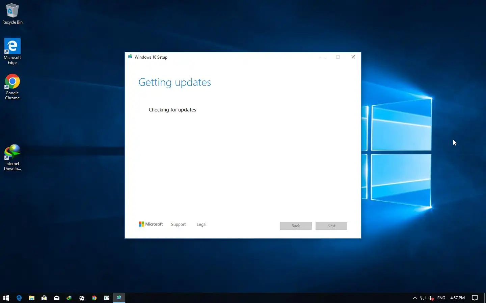This screenshot has height=303, width=486.
Task: Open File Explorer from the taskbar
Action: pos(32,298)
